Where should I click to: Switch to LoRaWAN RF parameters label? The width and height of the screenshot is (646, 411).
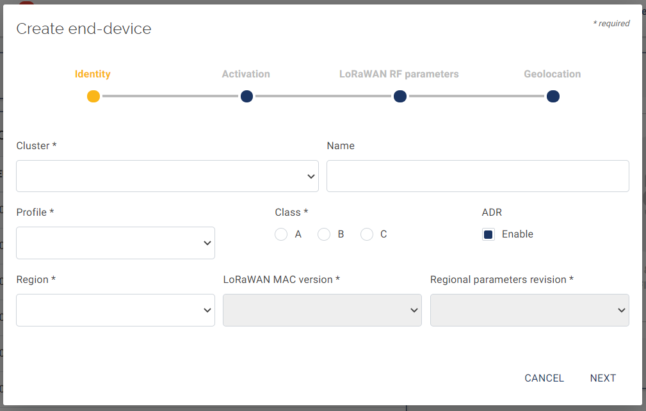(399, 74)
